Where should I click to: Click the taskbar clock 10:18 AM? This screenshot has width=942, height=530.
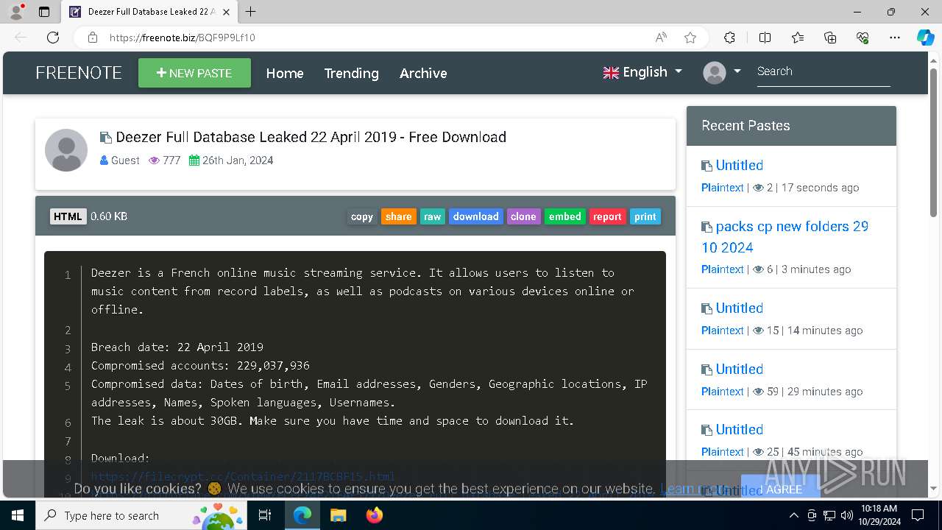[x=879, y=515]
